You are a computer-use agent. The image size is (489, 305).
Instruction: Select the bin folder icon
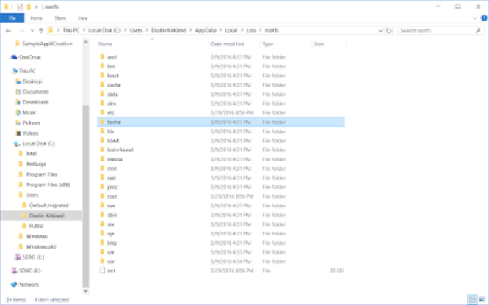tap(102, 66)
